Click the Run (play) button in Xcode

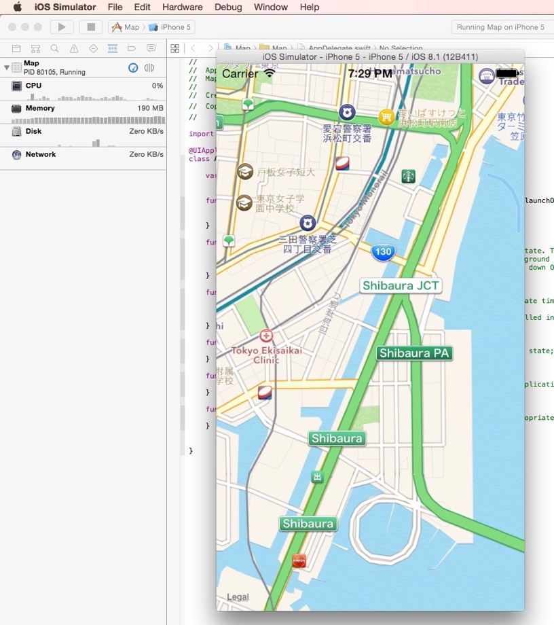(x=62, y=27)
